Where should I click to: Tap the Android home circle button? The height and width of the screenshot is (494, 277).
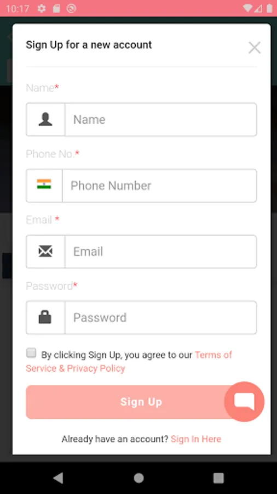tap(138, 478)
